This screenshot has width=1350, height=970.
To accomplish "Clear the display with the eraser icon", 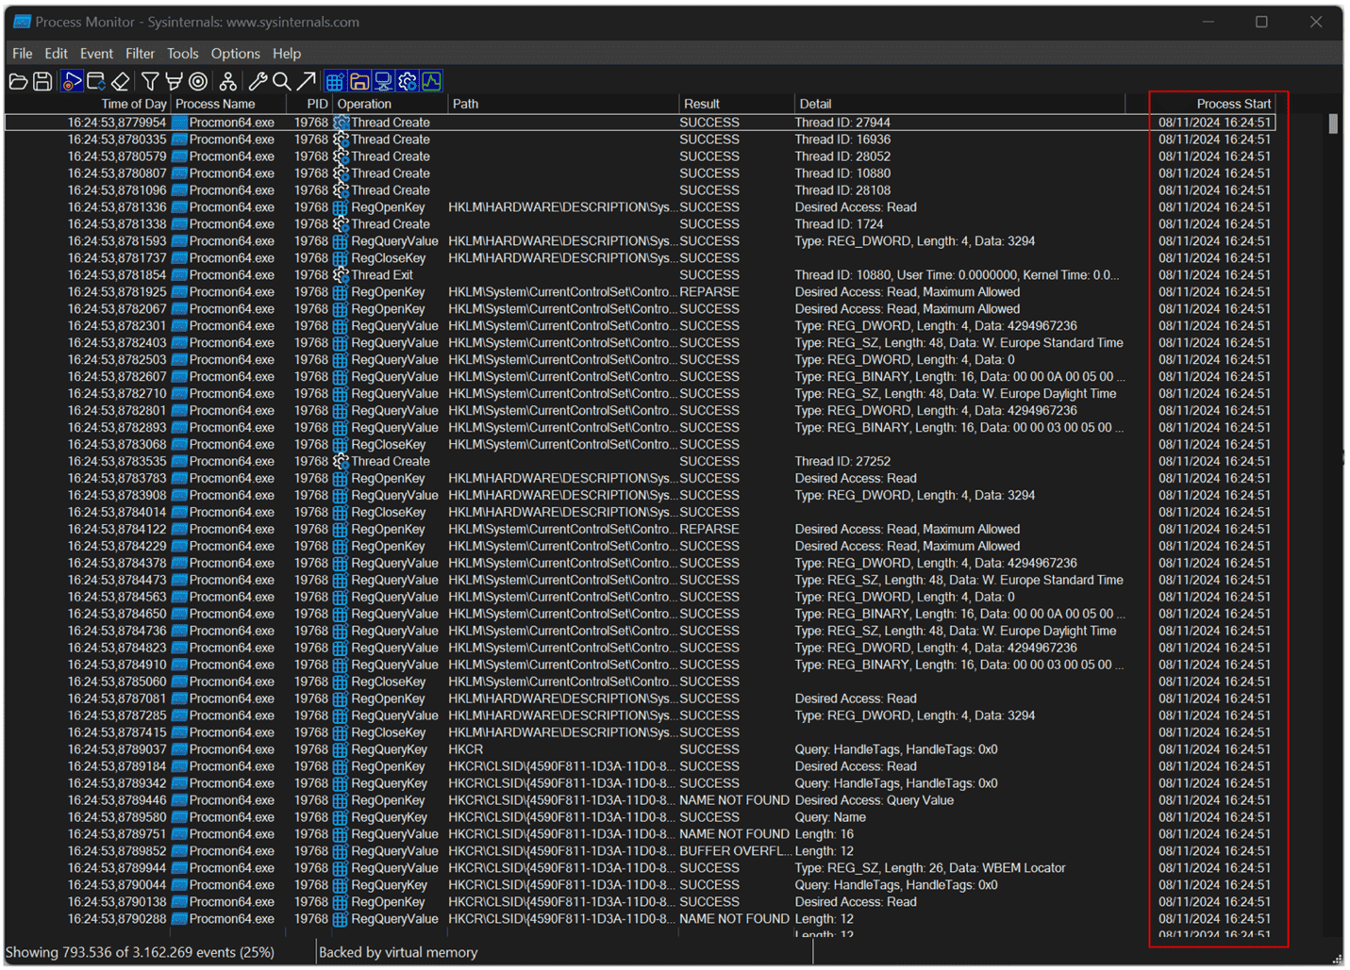I will 120,82.
